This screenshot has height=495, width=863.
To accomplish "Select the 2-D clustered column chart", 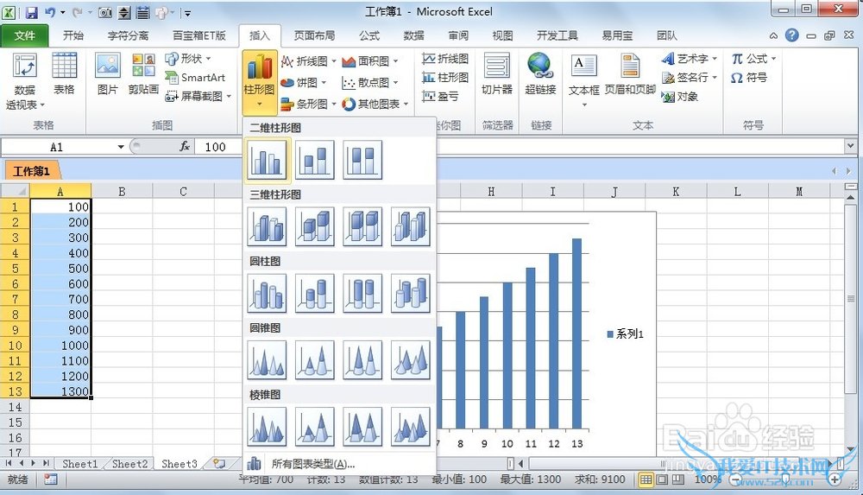I will [x=267, y=160].
